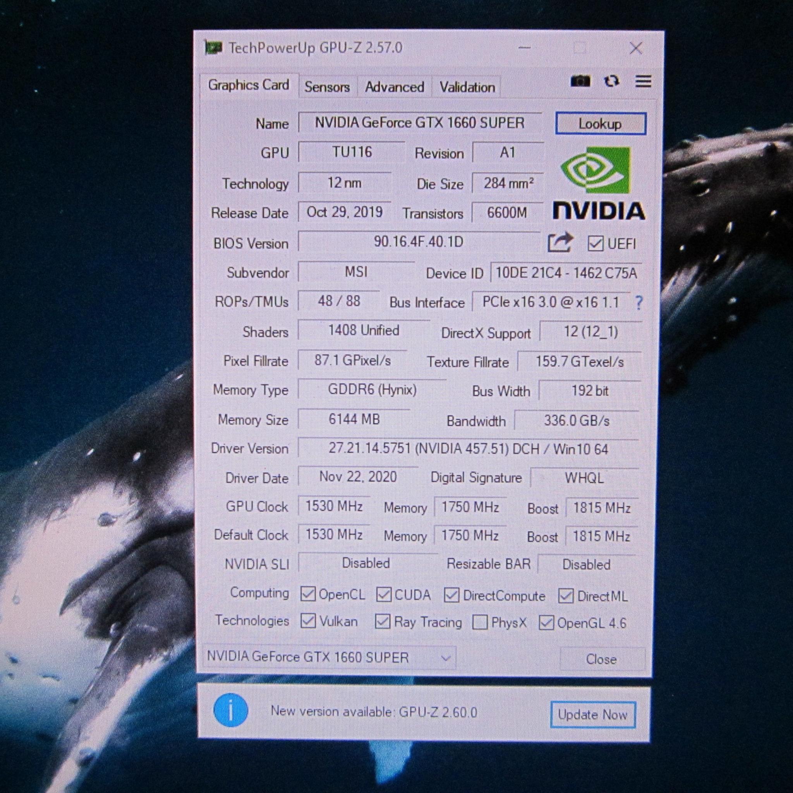This screenshot has width=793, height=793.
Task: Click the ROPs/TMUs field 48 / 88
Action: 339,301
